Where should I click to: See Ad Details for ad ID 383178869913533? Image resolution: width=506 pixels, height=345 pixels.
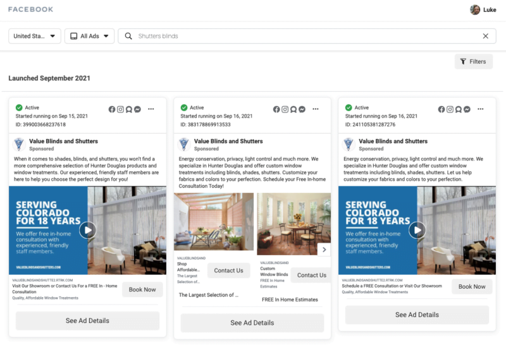[252, 323]
